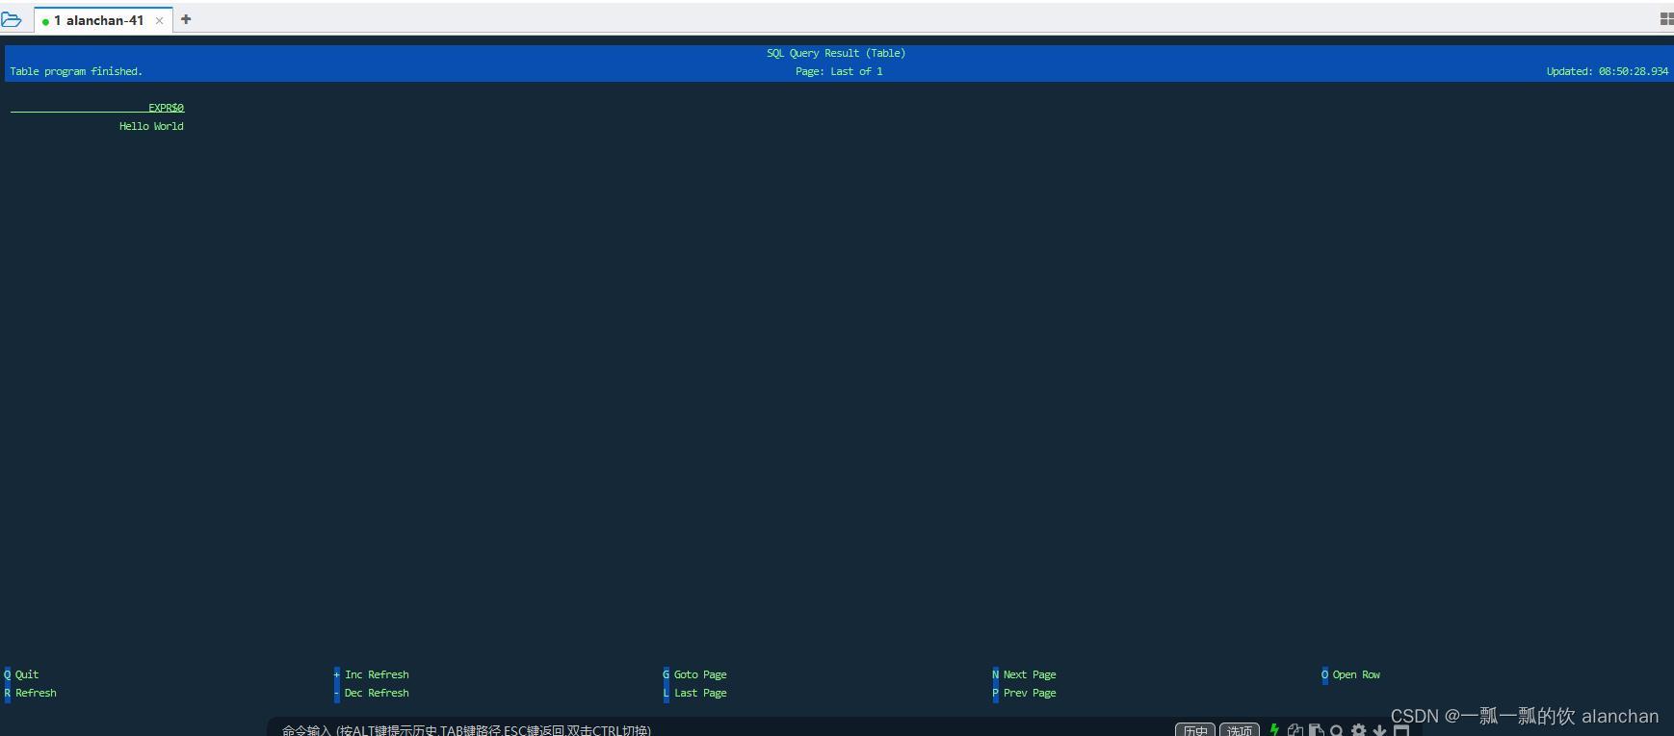Viewport: 1674px width, 736px height.
Task: Click the 'Page: Last of 1' indicator
Action: [839, 71]
